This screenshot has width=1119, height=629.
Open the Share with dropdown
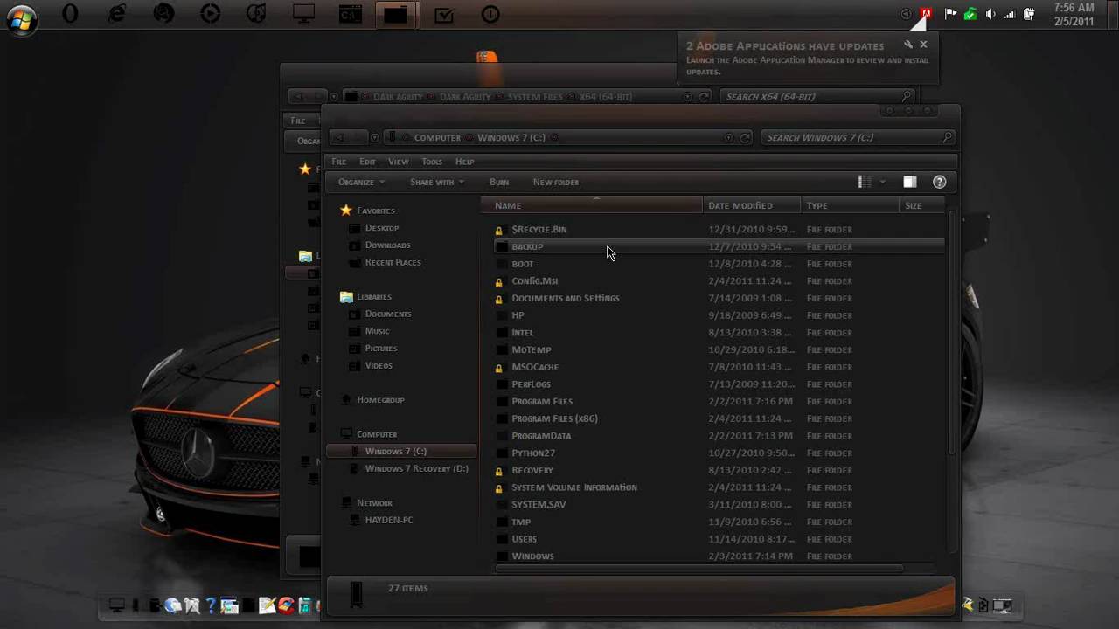[437, 182]
